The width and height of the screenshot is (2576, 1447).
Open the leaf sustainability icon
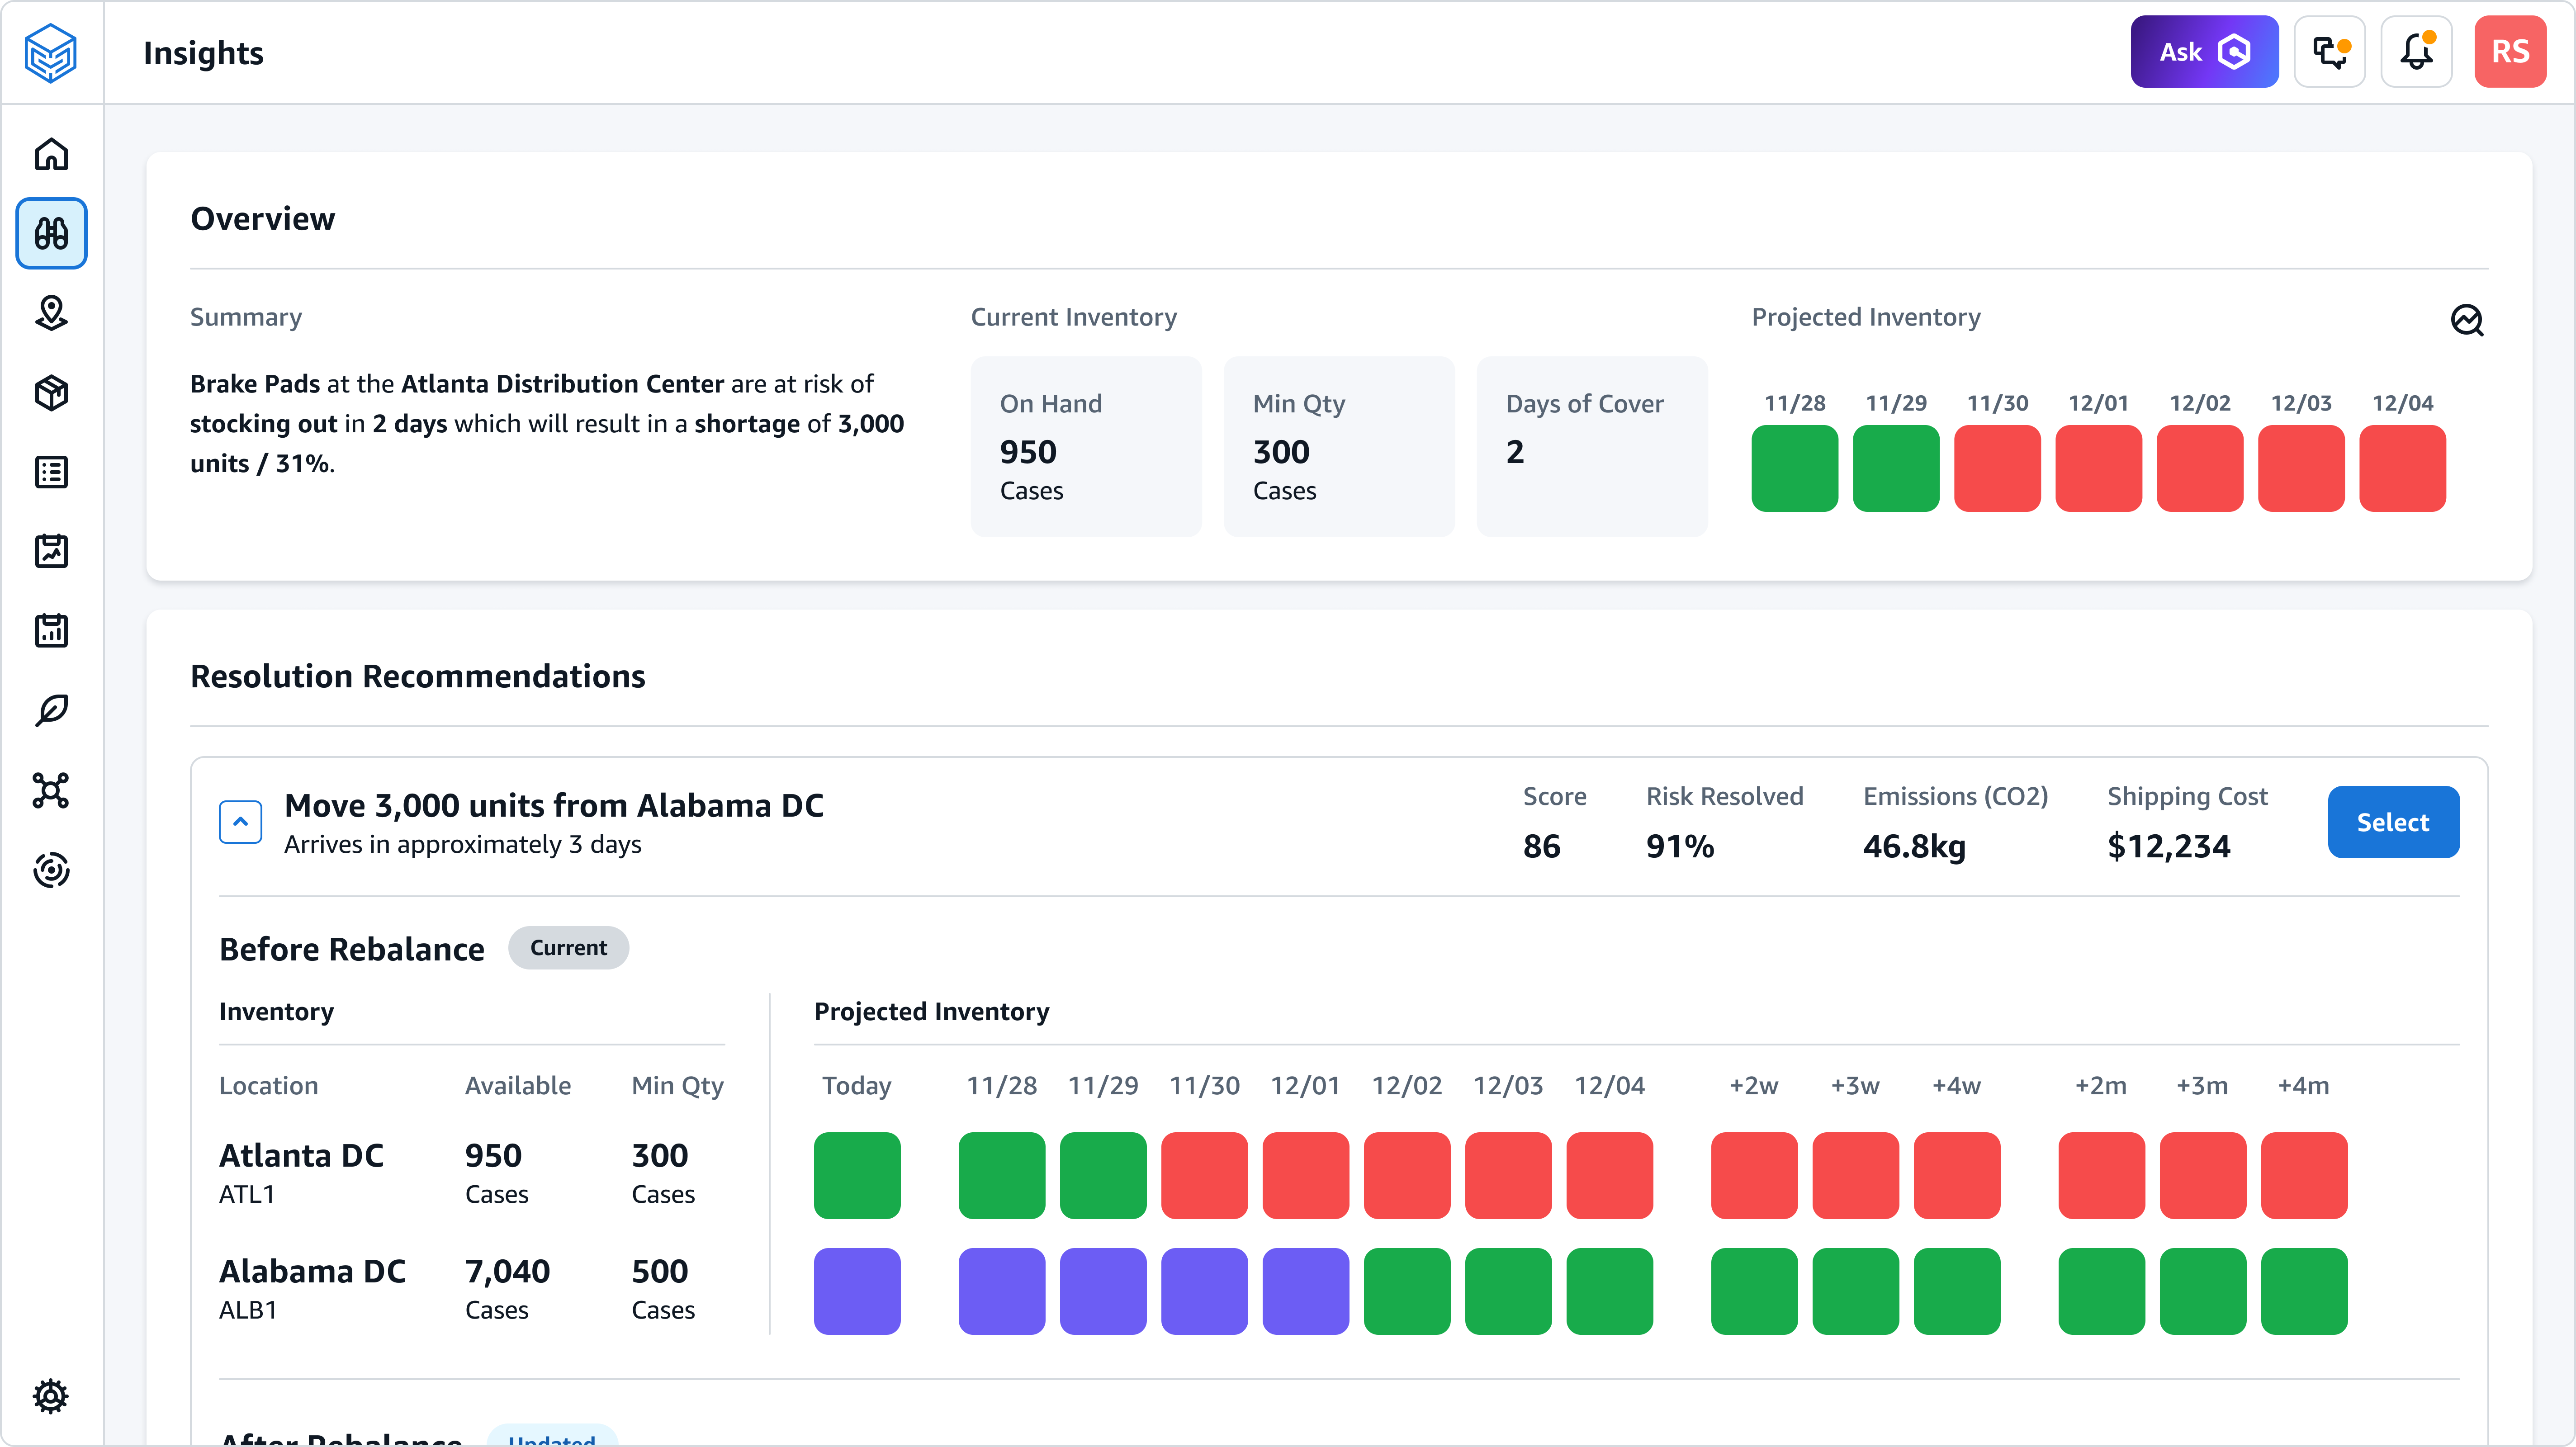[x=51, y=711]
